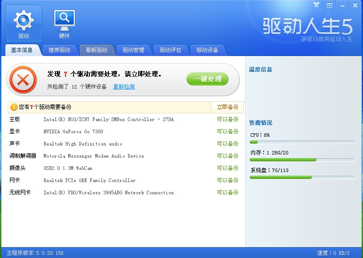This screenshot has height=258, width=363.
Task: Select the 驱动管理 tab
Action: pos(134,50)
